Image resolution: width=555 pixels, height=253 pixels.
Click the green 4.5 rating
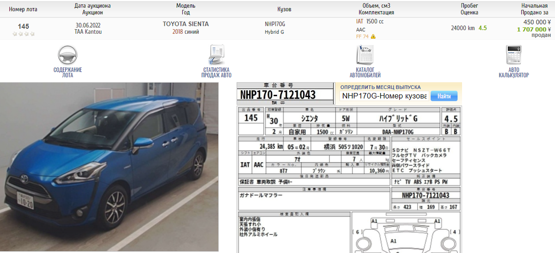click(x=482, y=28)
